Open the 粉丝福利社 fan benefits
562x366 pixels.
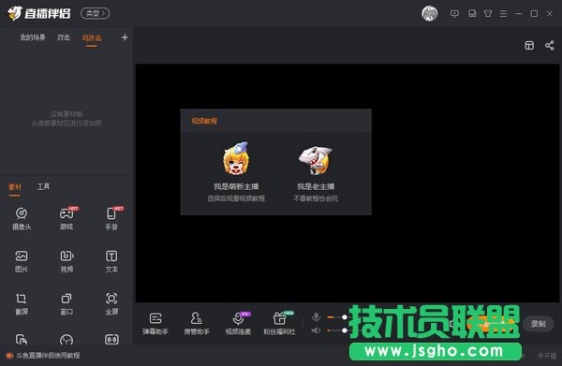click(279, 323)
